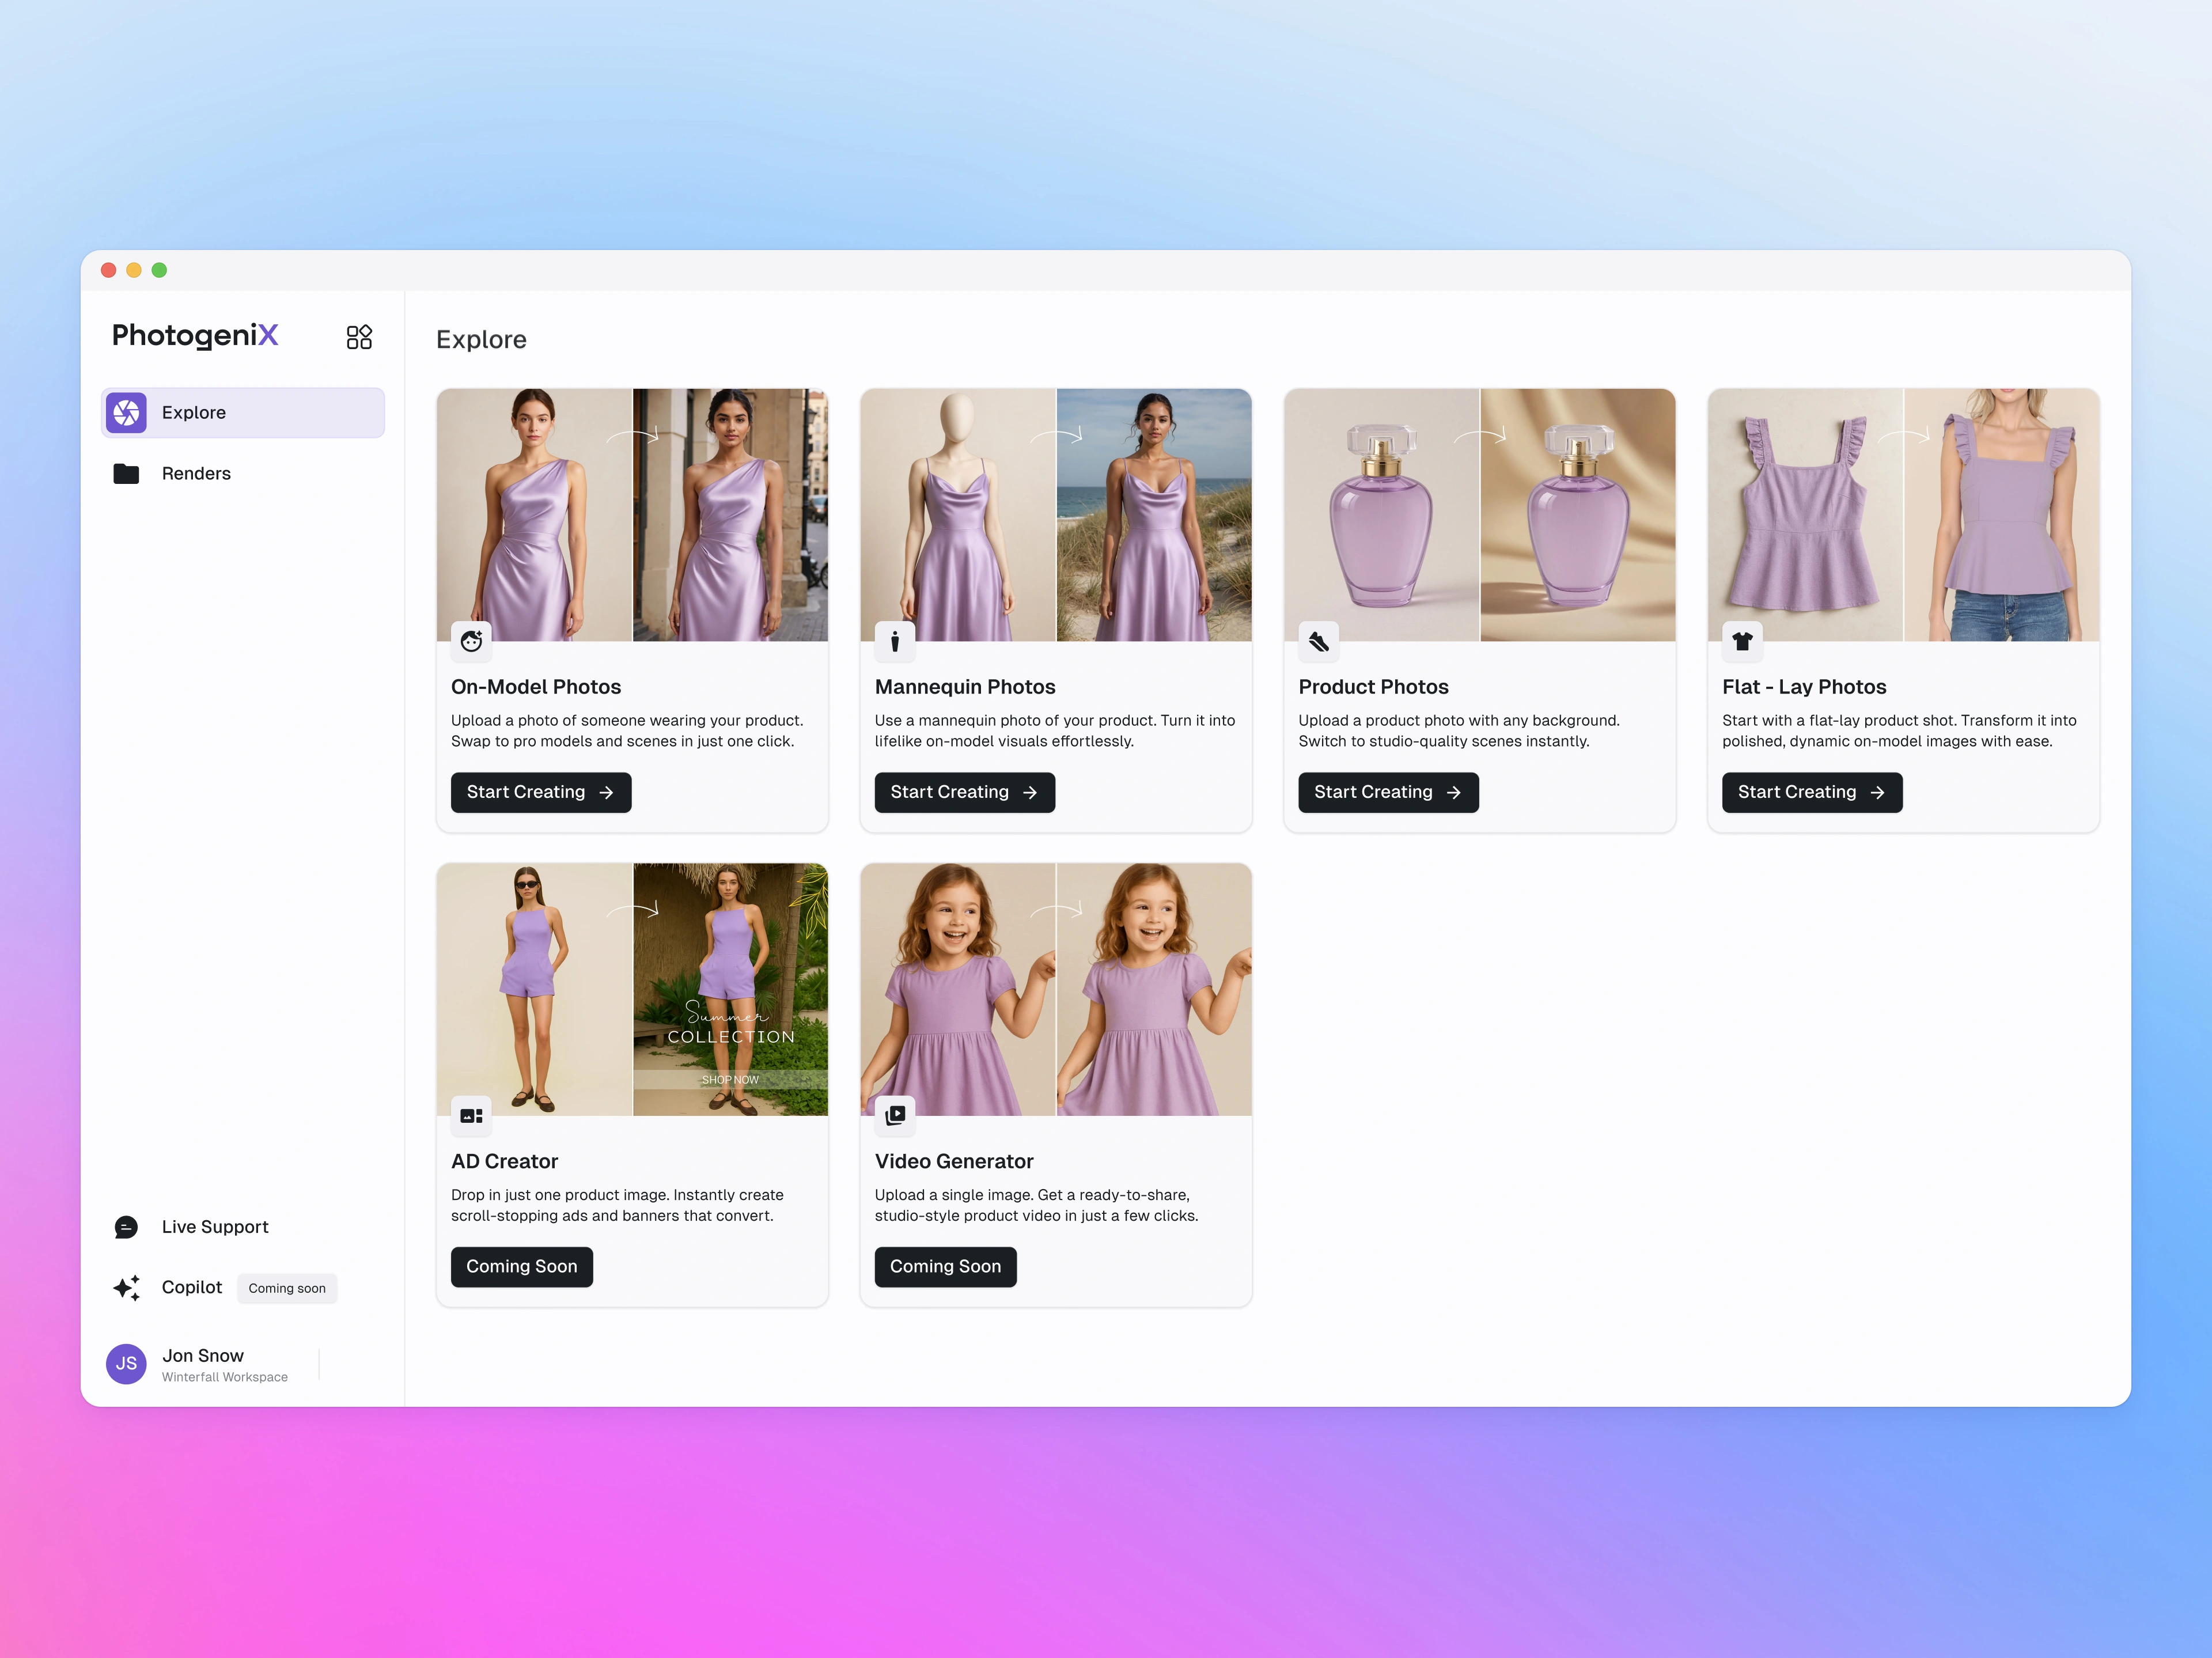Open the Renders folder icon
This screenshot has width=2212, height=1658.
click(126, 474)
